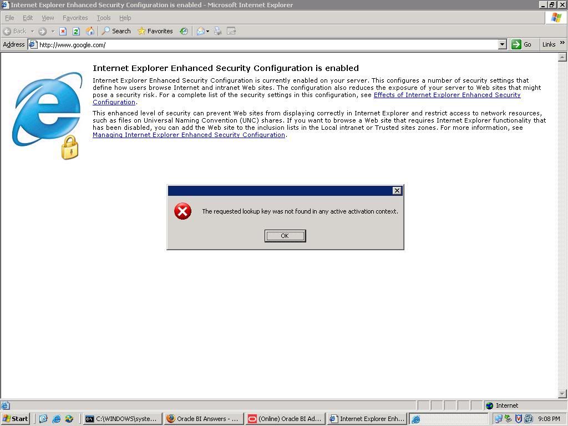This screenshot has height=426, width=568.
Task: Click the safely remove hardware tray icon
Action: [509, 419]
